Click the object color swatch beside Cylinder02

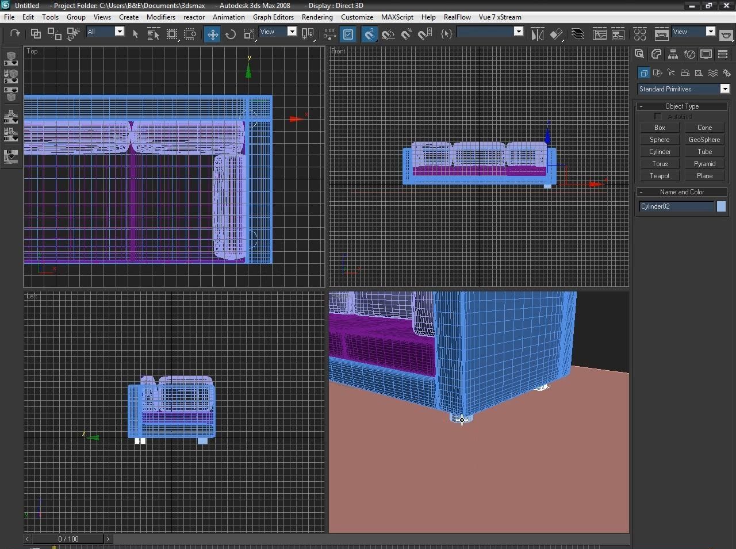click(x=721, y=206)
